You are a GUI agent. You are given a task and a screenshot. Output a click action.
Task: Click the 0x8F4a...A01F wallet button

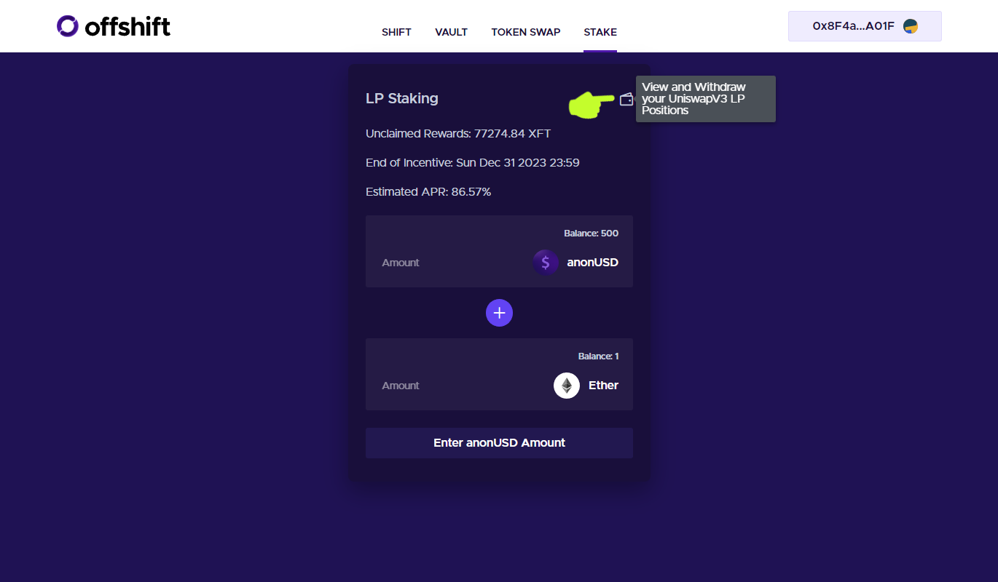[x=865, y=26]
